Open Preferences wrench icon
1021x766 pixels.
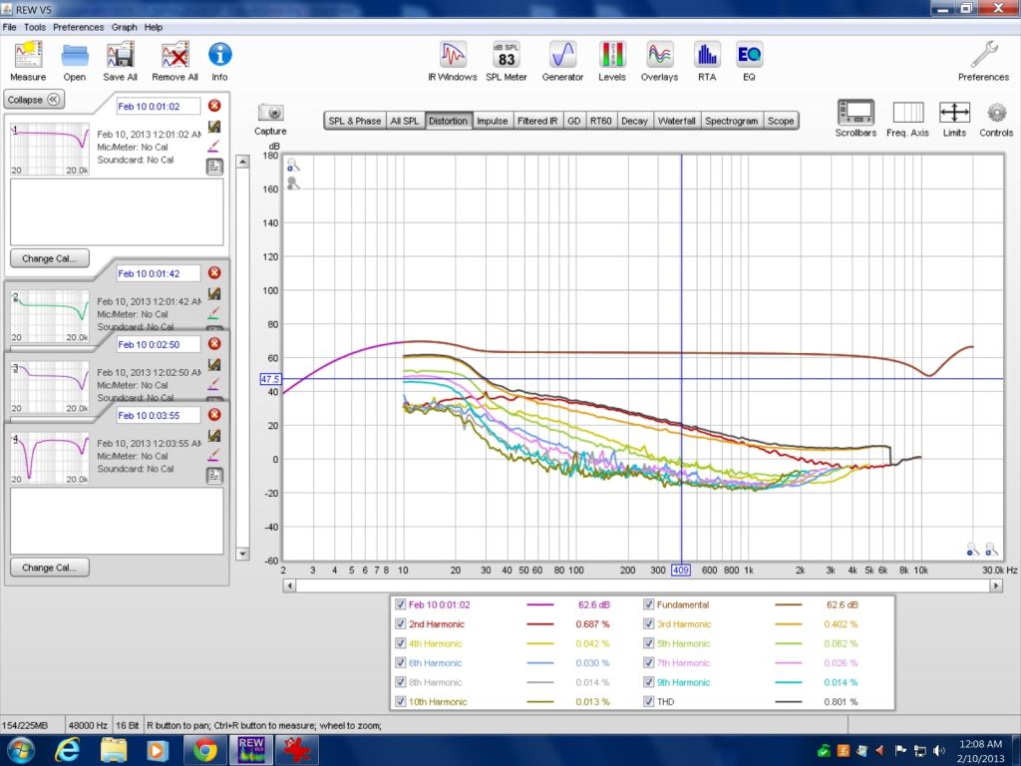pyautogui.click(x=984, y=55)
